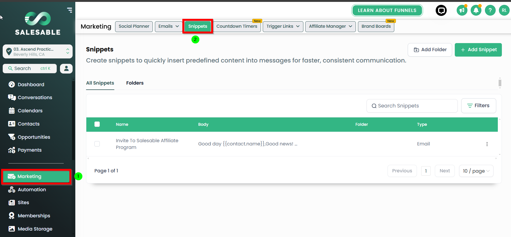Toggle the select-all checkbox in the table header
The height and width of the screenshot is (237, 511).
(97, 124)
